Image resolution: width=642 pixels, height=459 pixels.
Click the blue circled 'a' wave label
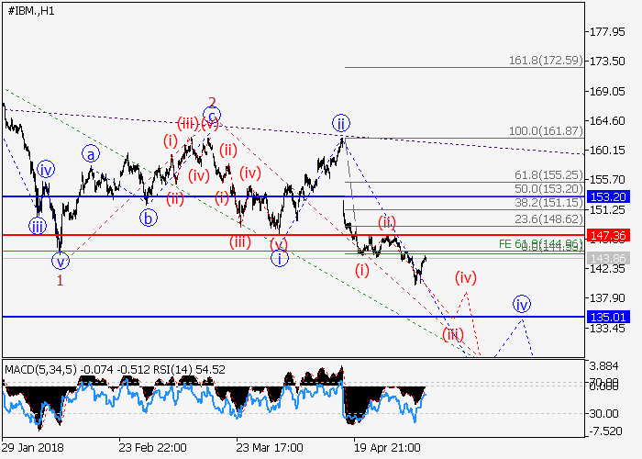coord(91,155)
